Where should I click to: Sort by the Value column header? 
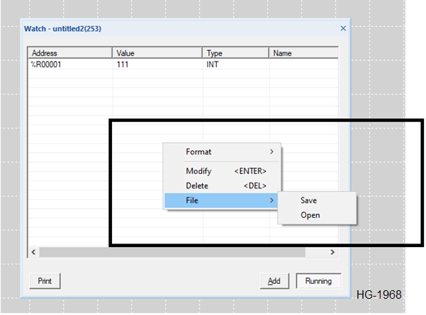coord(157,53)
